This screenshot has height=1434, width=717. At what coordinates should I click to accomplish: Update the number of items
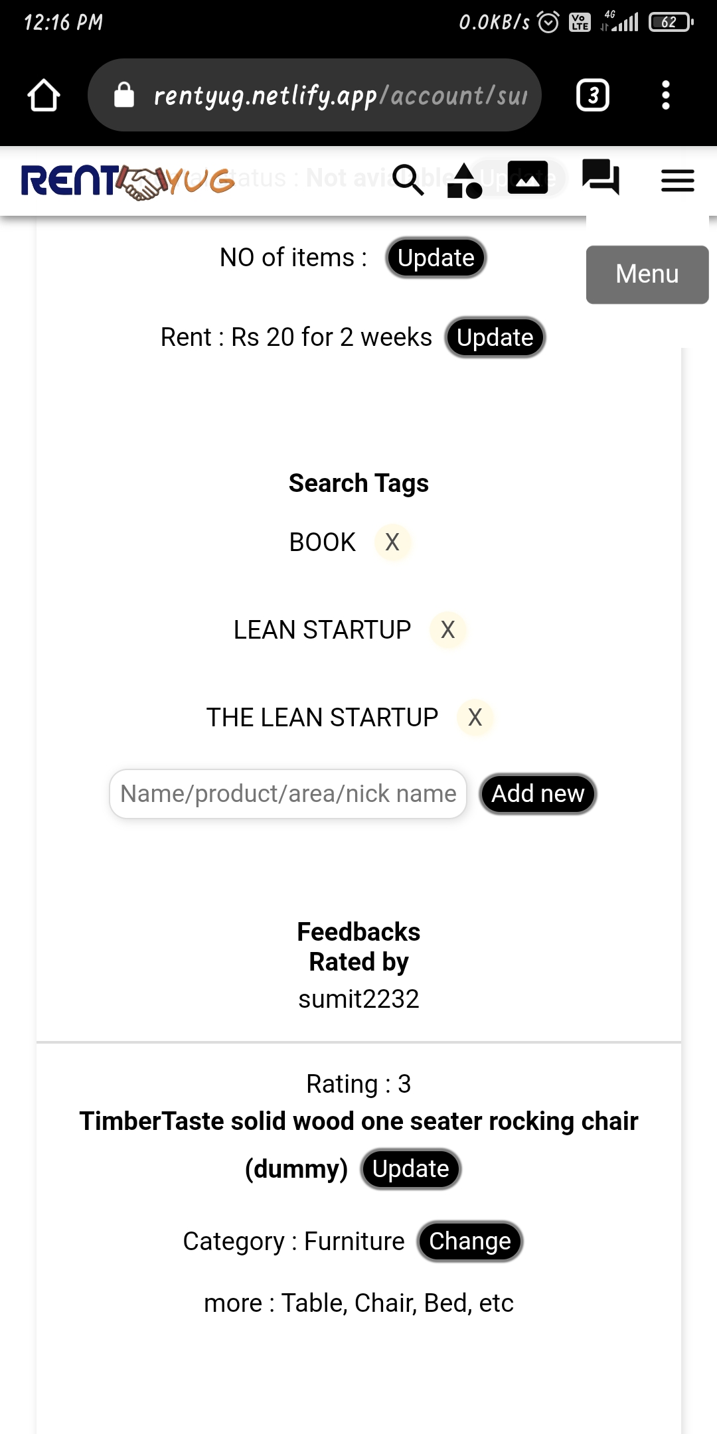click(436, 258)
